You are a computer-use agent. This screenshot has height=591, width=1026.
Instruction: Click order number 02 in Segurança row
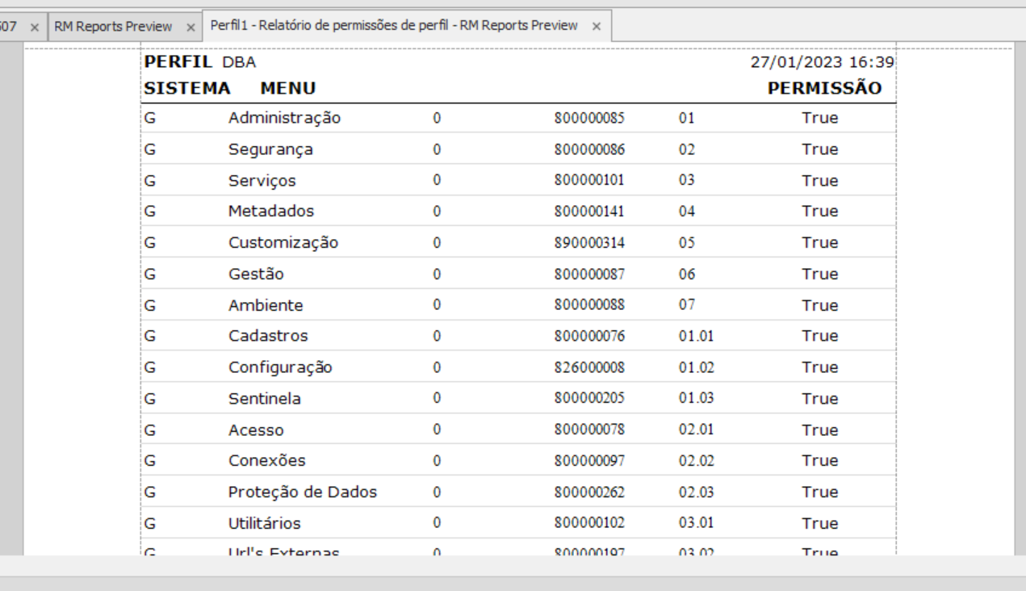pyautogui.click(x=687, y=149)
